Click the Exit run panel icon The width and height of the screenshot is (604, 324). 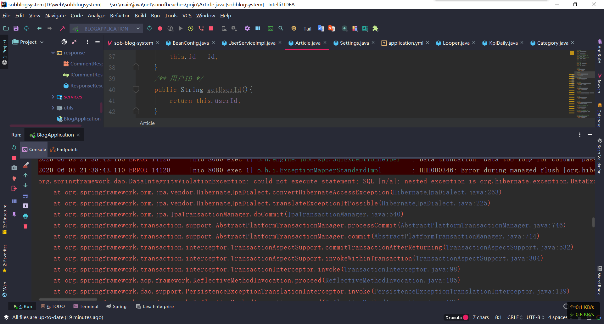(14, 188)
